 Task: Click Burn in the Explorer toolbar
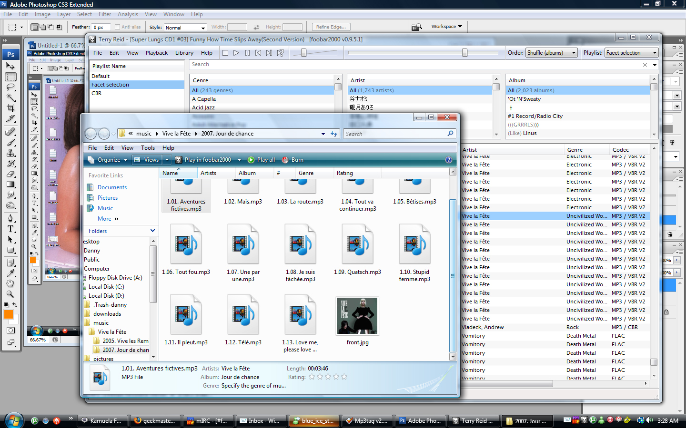tap(293, 160)
